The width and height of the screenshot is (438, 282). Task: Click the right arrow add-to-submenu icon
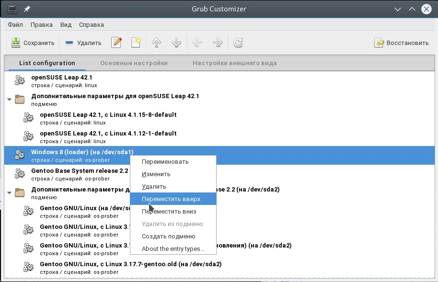218,43
